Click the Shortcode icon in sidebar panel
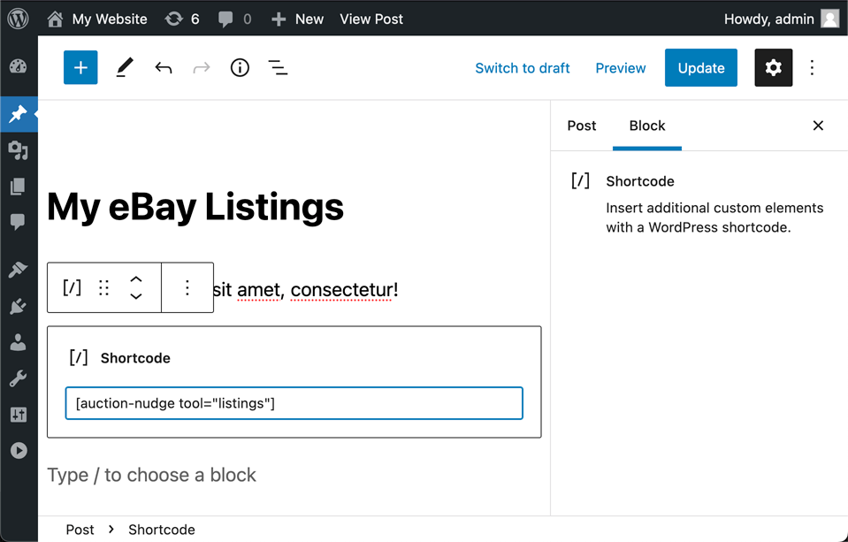This screenshot has height=542, width=848. [x=580, y=180]
